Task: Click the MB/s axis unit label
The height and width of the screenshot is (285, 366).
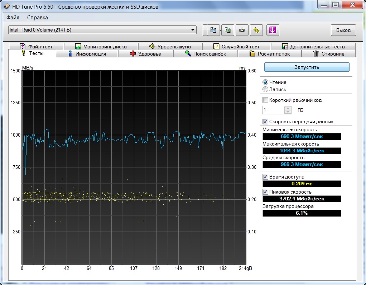Action: [28, 68]
